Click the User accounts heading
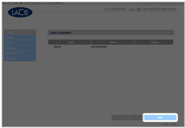Screen dimensions: 185x128 [x=60, y=33]
